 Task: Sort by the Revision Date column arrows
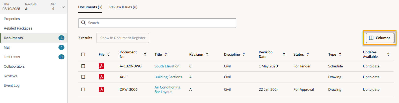pyautogui.click(x=284, y=54)
